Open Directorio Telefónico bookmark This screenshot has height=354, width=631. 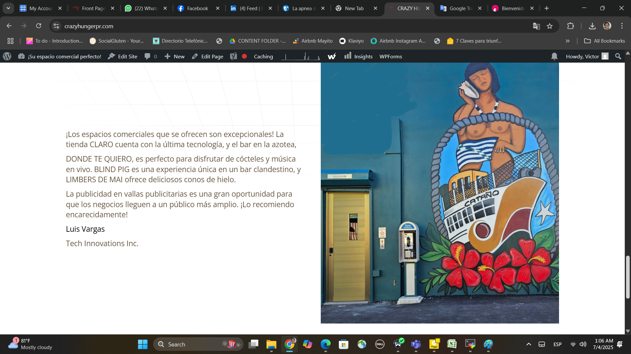pyautogui.click(x=180, y=41)
